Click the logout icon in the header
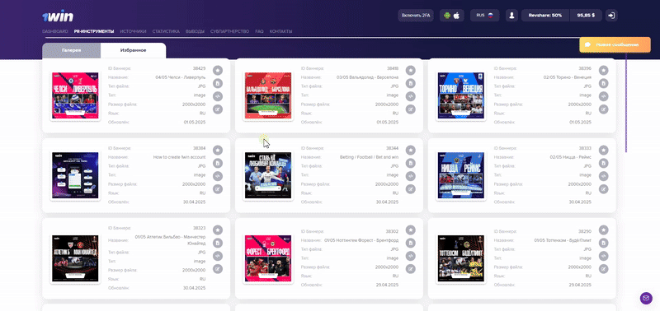 click(x=611, y=16)
